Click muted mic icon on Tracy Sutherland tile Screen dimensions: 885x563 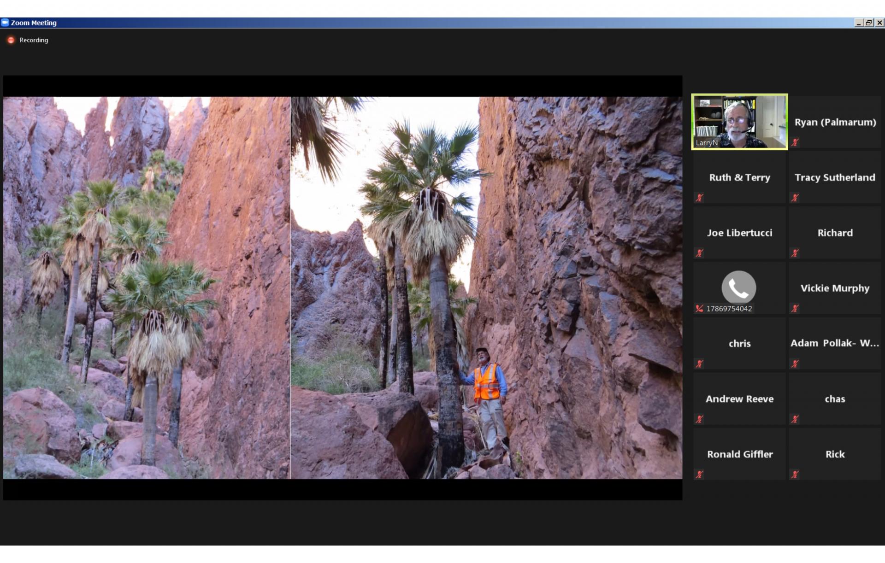[x=795, y=198]
